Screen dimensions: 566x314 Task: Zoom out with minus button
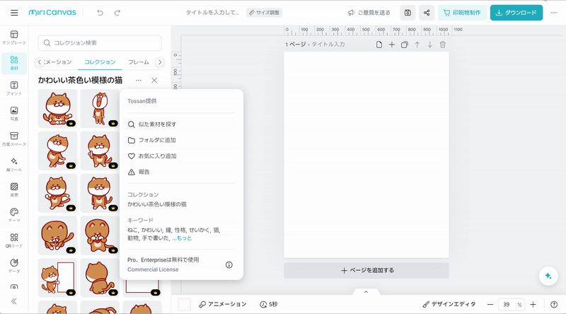pos(490,305)
